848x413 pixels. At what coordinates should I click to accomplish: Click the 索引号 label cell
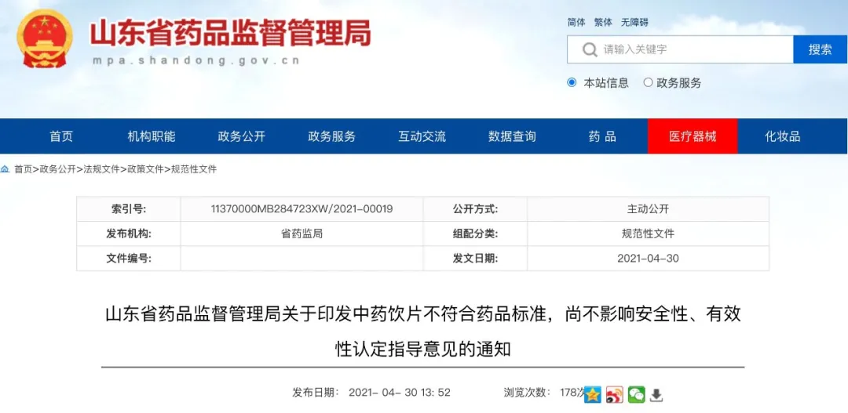tap(129, 209)
